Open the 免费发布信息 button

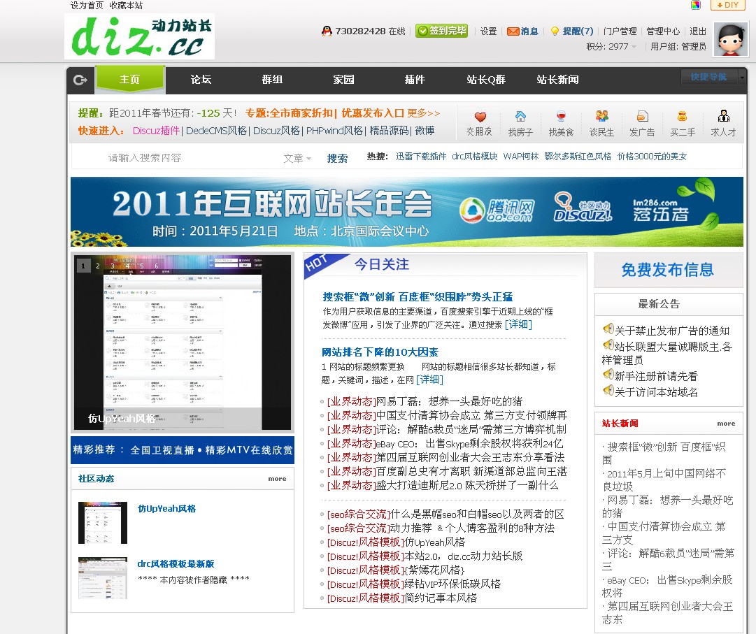668,270
